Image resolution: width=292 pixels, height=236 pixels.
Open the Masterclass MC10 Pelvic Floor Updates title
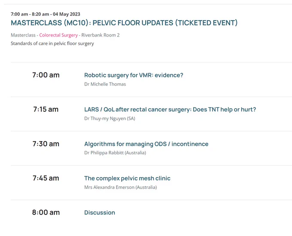[124, 23]
